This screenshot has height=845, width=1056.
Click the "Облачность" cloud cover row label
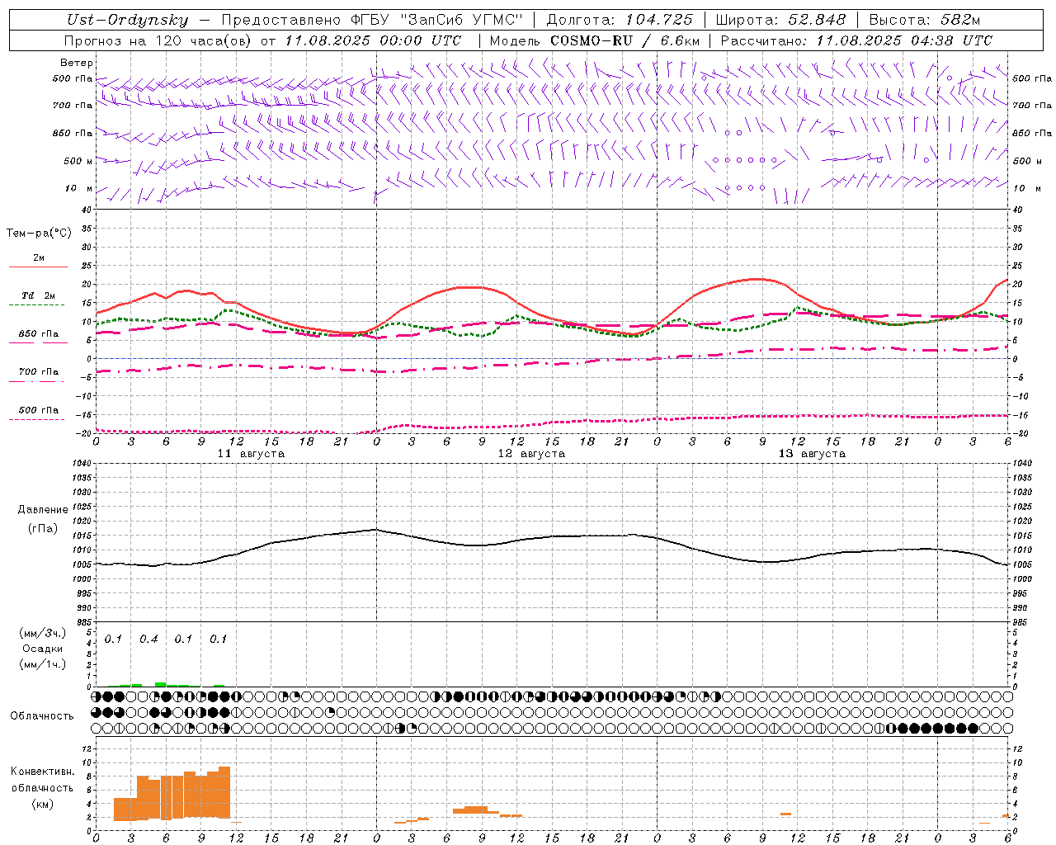point(42,716)
